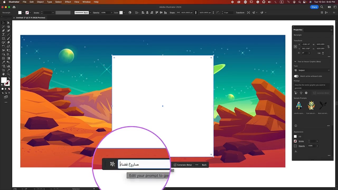
Task: Select the Eyedropper tool
Action: 3,62
